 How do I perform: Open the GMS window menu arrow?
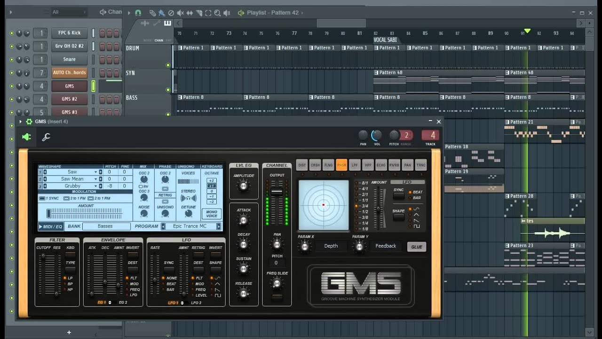(x=21, y=121)
